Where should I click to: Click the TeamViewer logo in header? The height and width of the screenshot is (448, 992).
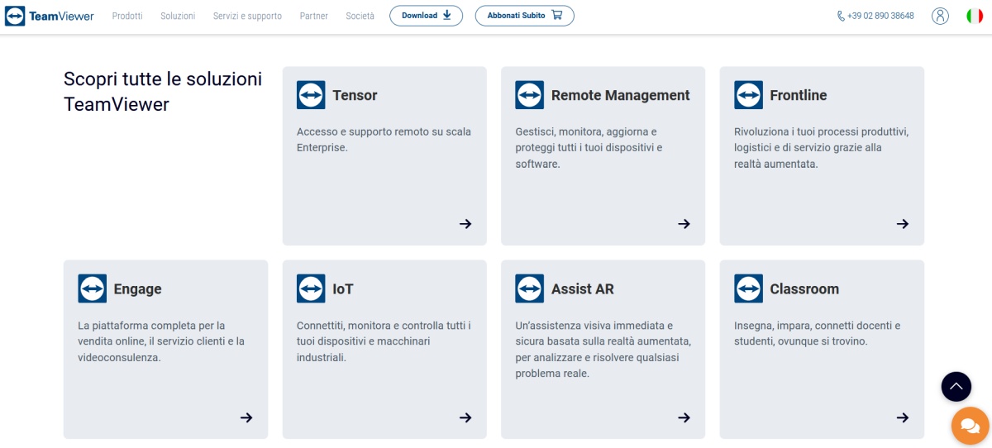[50, 16]
